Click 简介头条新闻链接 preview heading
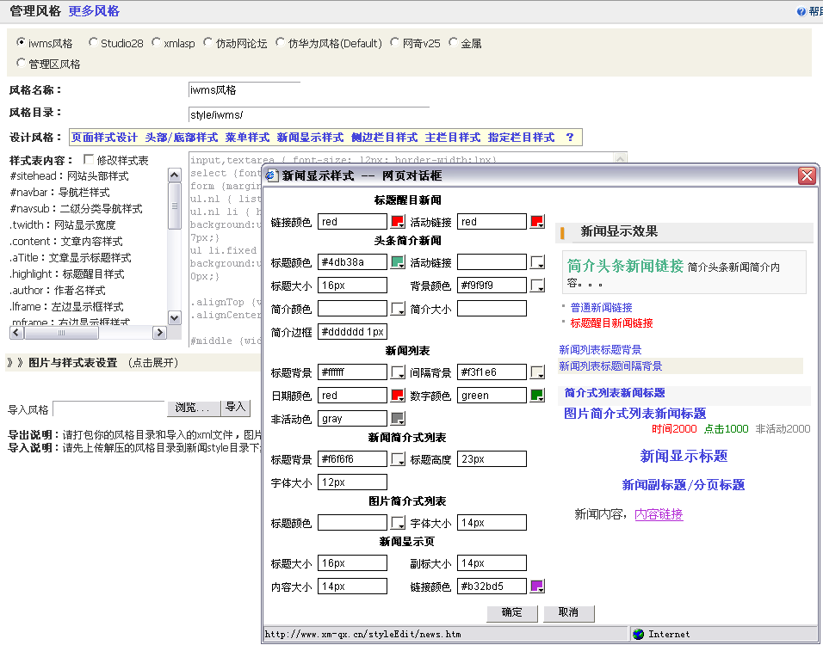823x645 pixels. point(625,267)
